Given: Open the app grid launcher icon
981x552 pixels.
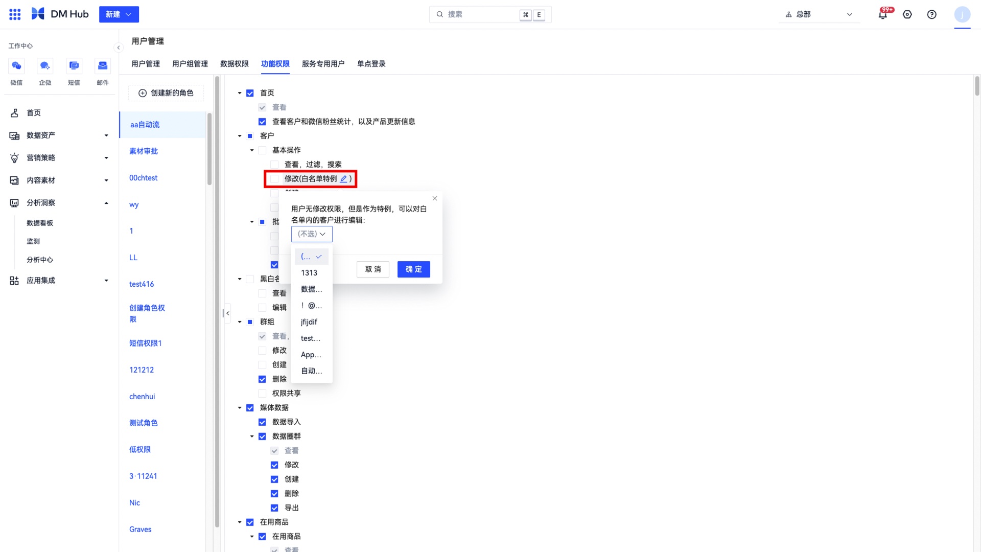Looking at the screenshot, I should [x=15, y=14].
